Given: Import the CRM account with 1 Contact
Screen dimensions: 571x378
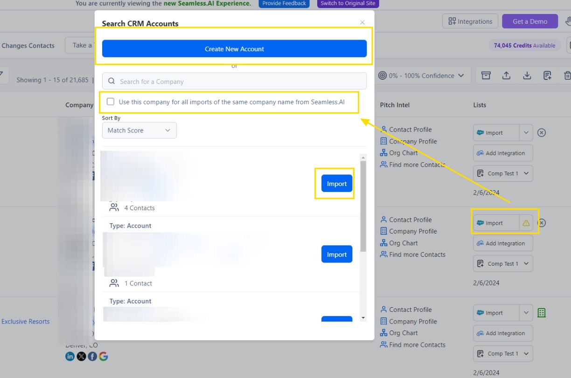Looking at the screenshot, I should (337, 254).
